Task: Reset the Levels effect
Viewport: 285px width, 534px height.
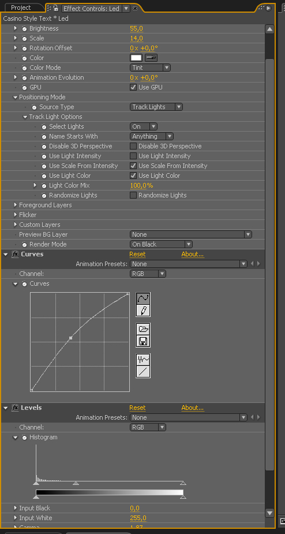Action: point(137,408)
